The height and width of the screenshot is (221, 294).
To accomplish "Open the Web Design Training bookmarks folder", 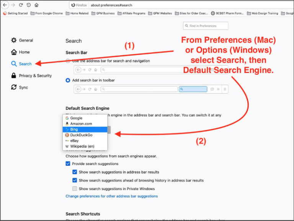I will pyautogui.click(x=263, y=13).
